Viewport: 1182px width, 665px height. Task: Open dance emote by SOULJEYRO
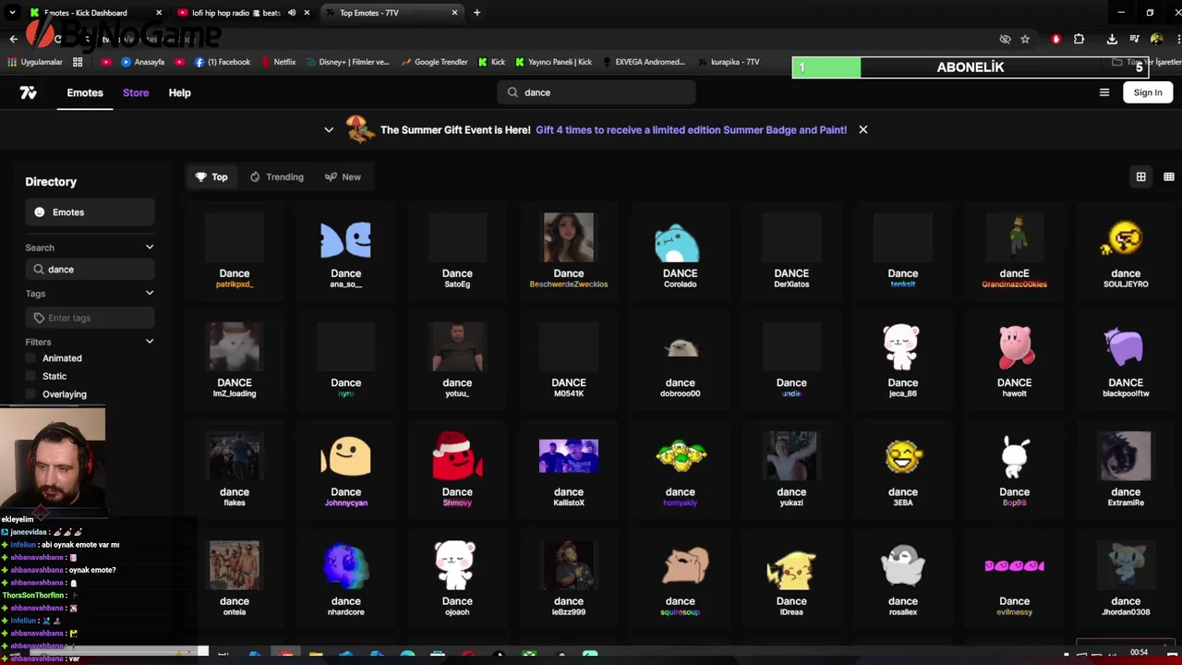click(1126, 250)
